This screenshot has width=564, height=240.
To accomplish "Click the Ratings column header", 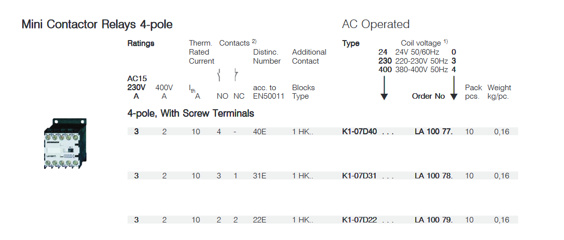I will [x=141, y=44].
